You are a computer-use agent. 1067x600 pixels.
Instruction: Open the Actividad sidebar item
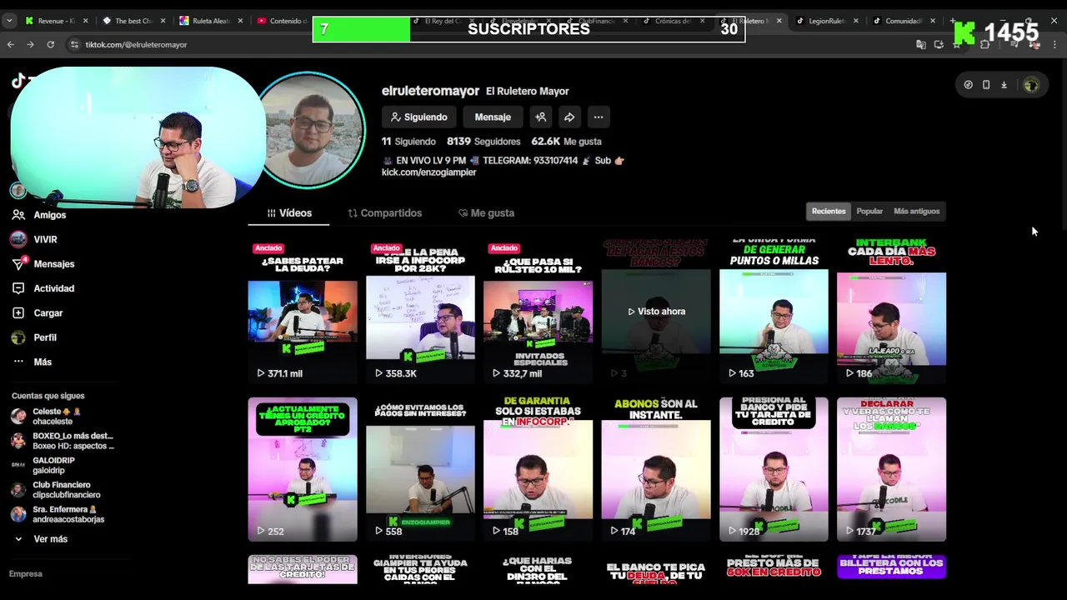(43, 288)
